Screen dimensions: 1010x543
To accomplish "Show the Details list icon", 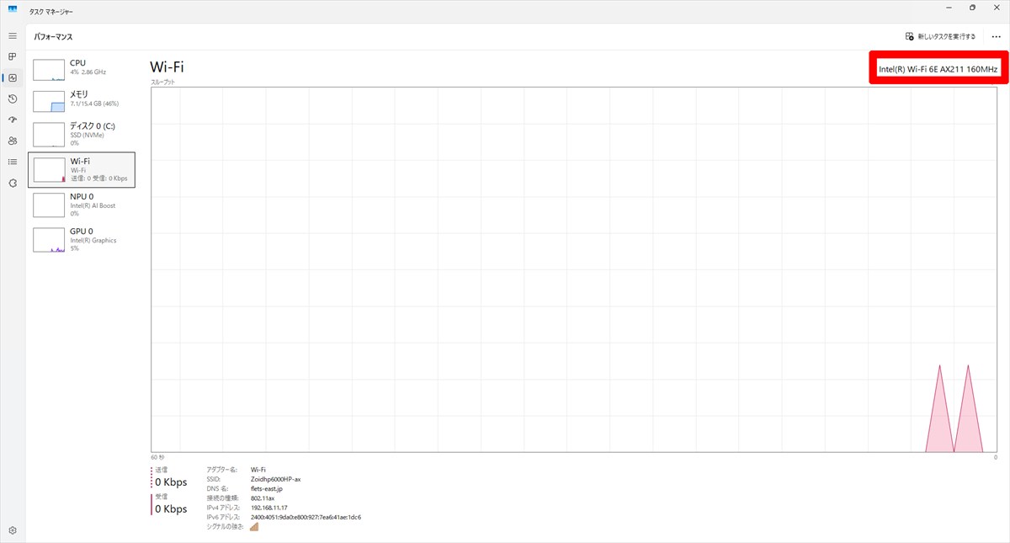I will point(13,162).
